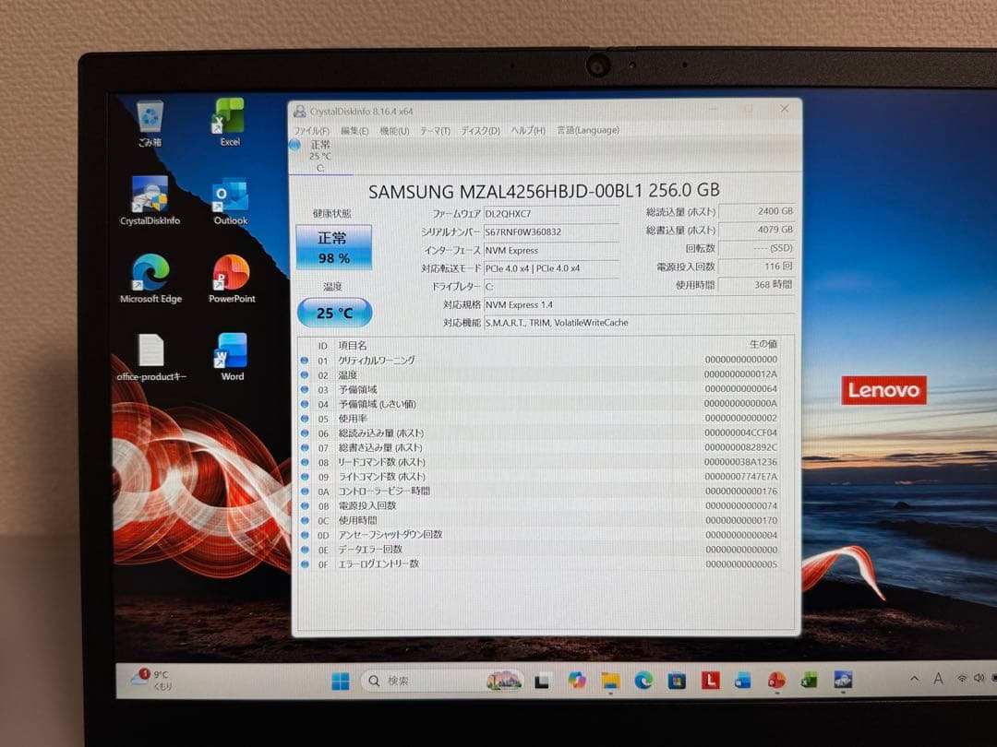Open the Microsoft Edge desktop shortcut

pyautogui.click(x=150, y=279)
